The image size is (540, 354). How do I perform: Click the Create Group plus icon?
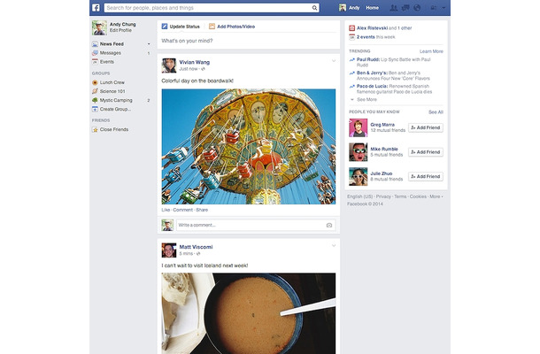click(95, 109)
